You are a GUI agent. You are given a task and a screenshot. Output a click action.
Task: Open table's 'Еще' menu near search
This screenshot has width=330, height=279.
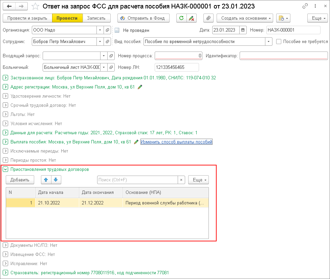click(198, 180)
